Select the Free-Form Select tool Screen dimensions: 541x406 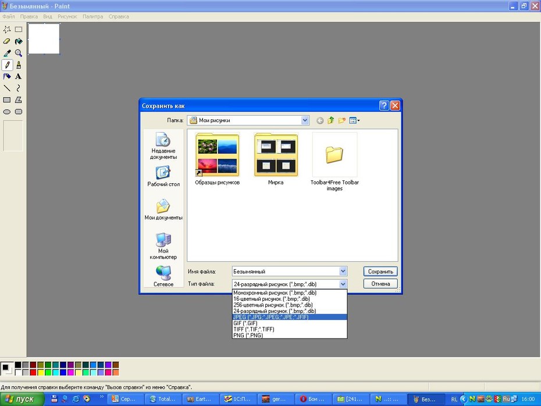(x=7, y=30)
